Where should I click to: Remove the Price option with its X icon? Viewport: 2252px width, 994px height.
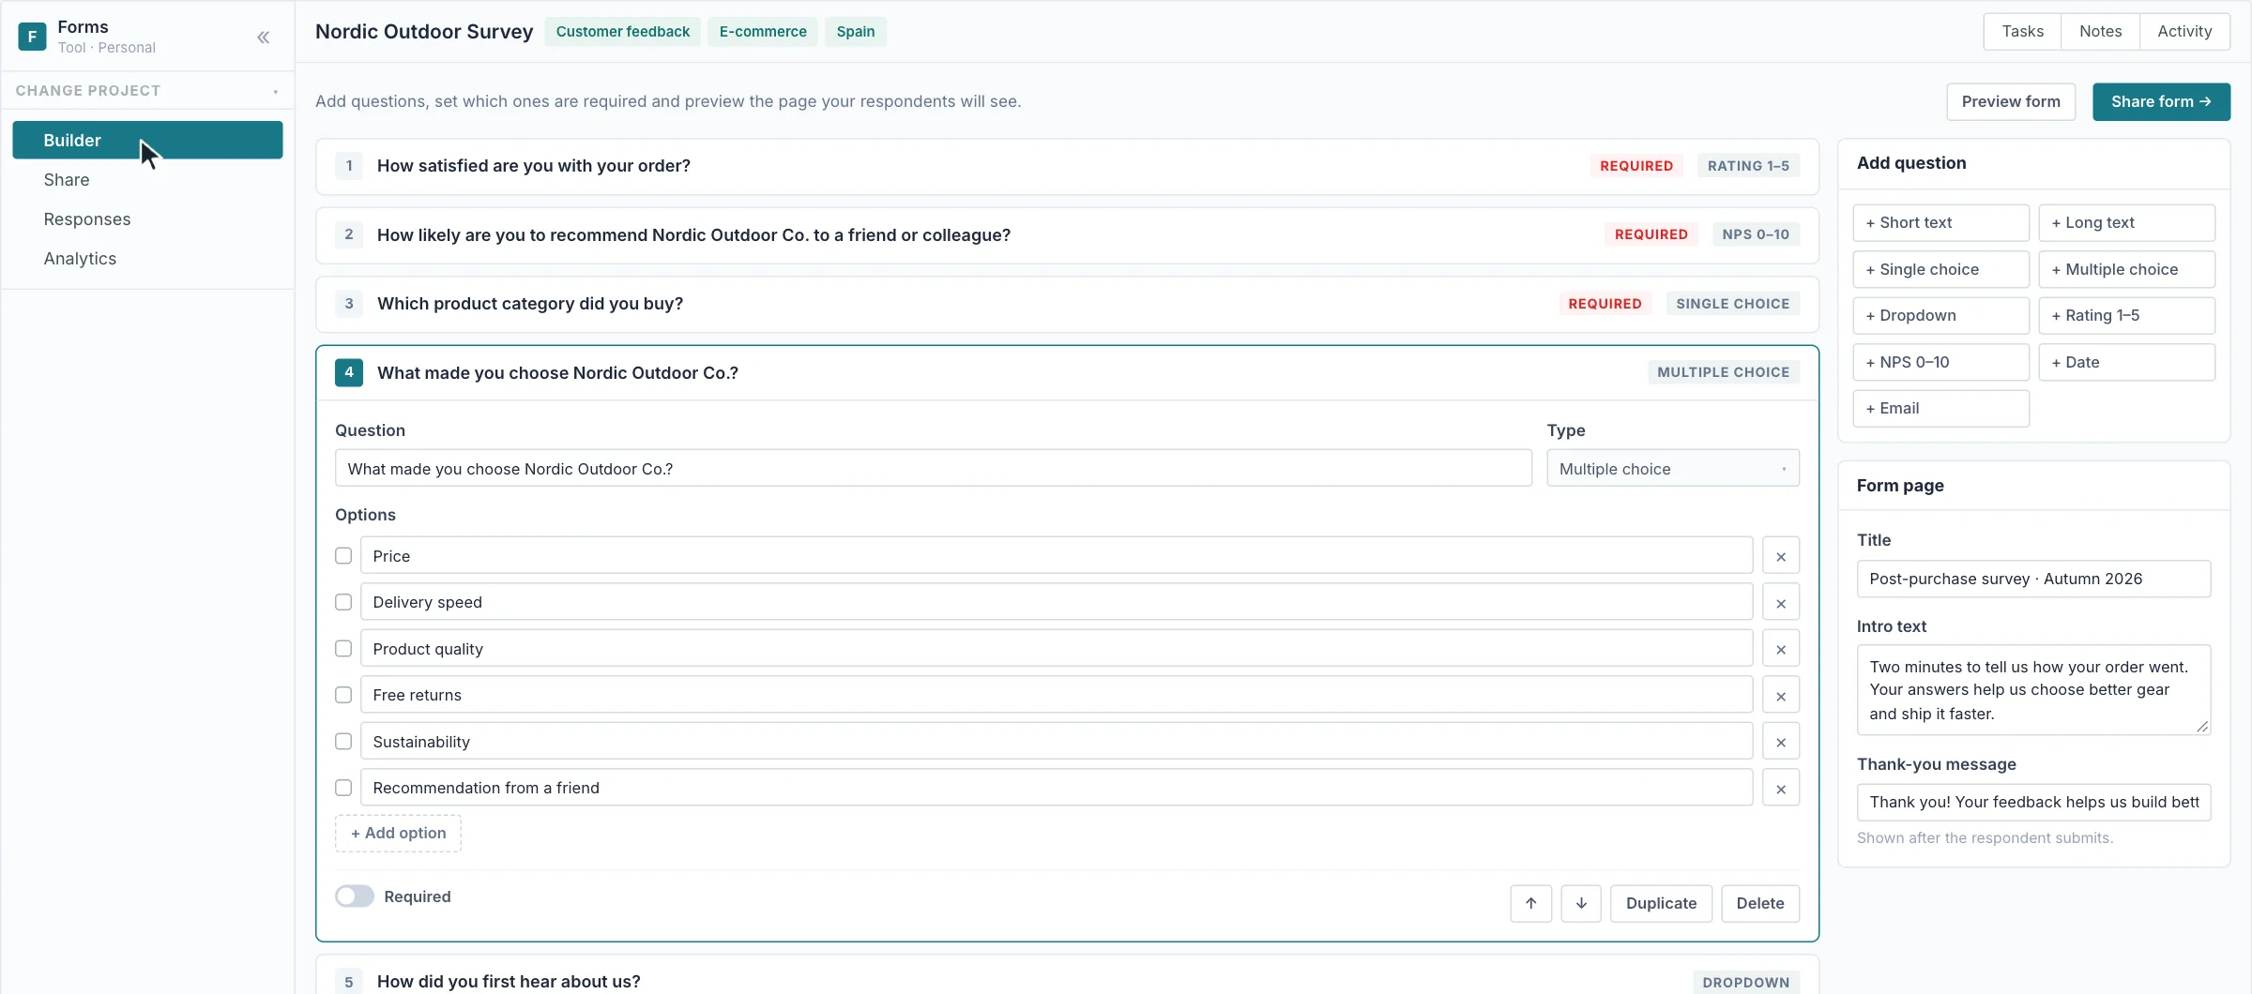pos(1780,556)
